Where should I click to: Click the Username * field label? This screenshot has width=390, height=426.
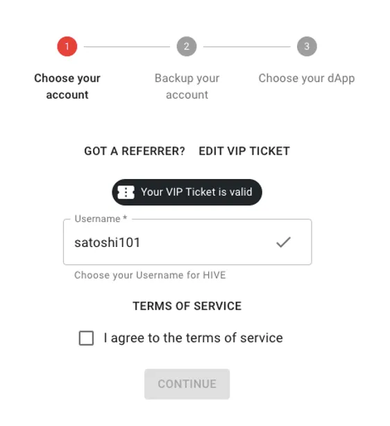101,219
